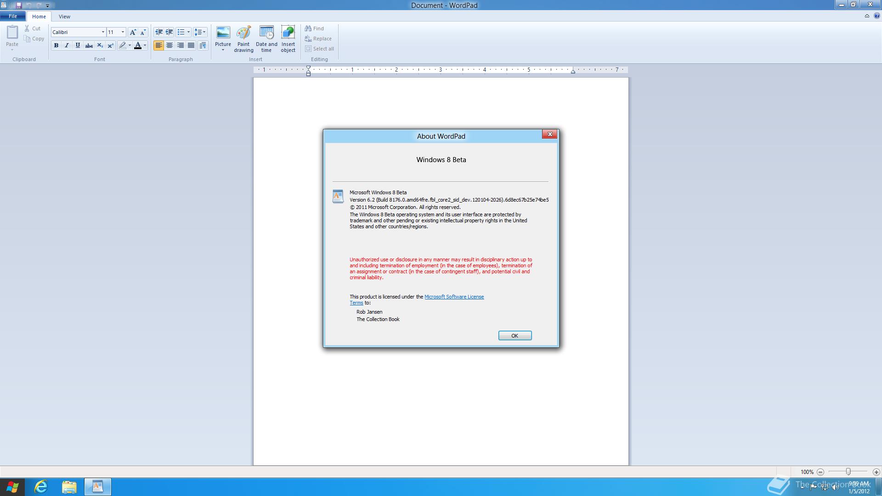The width and height of the screenshot is (882, 496).
Task: Expand the Picture dropdown arrow
Action: pyautogui.click(x=223, y=50)
